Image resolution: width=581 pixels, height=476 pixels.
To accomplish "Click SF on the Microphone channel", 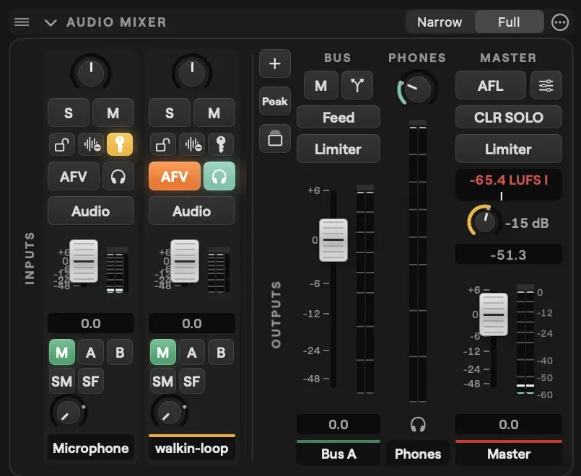I will (91, 381).
